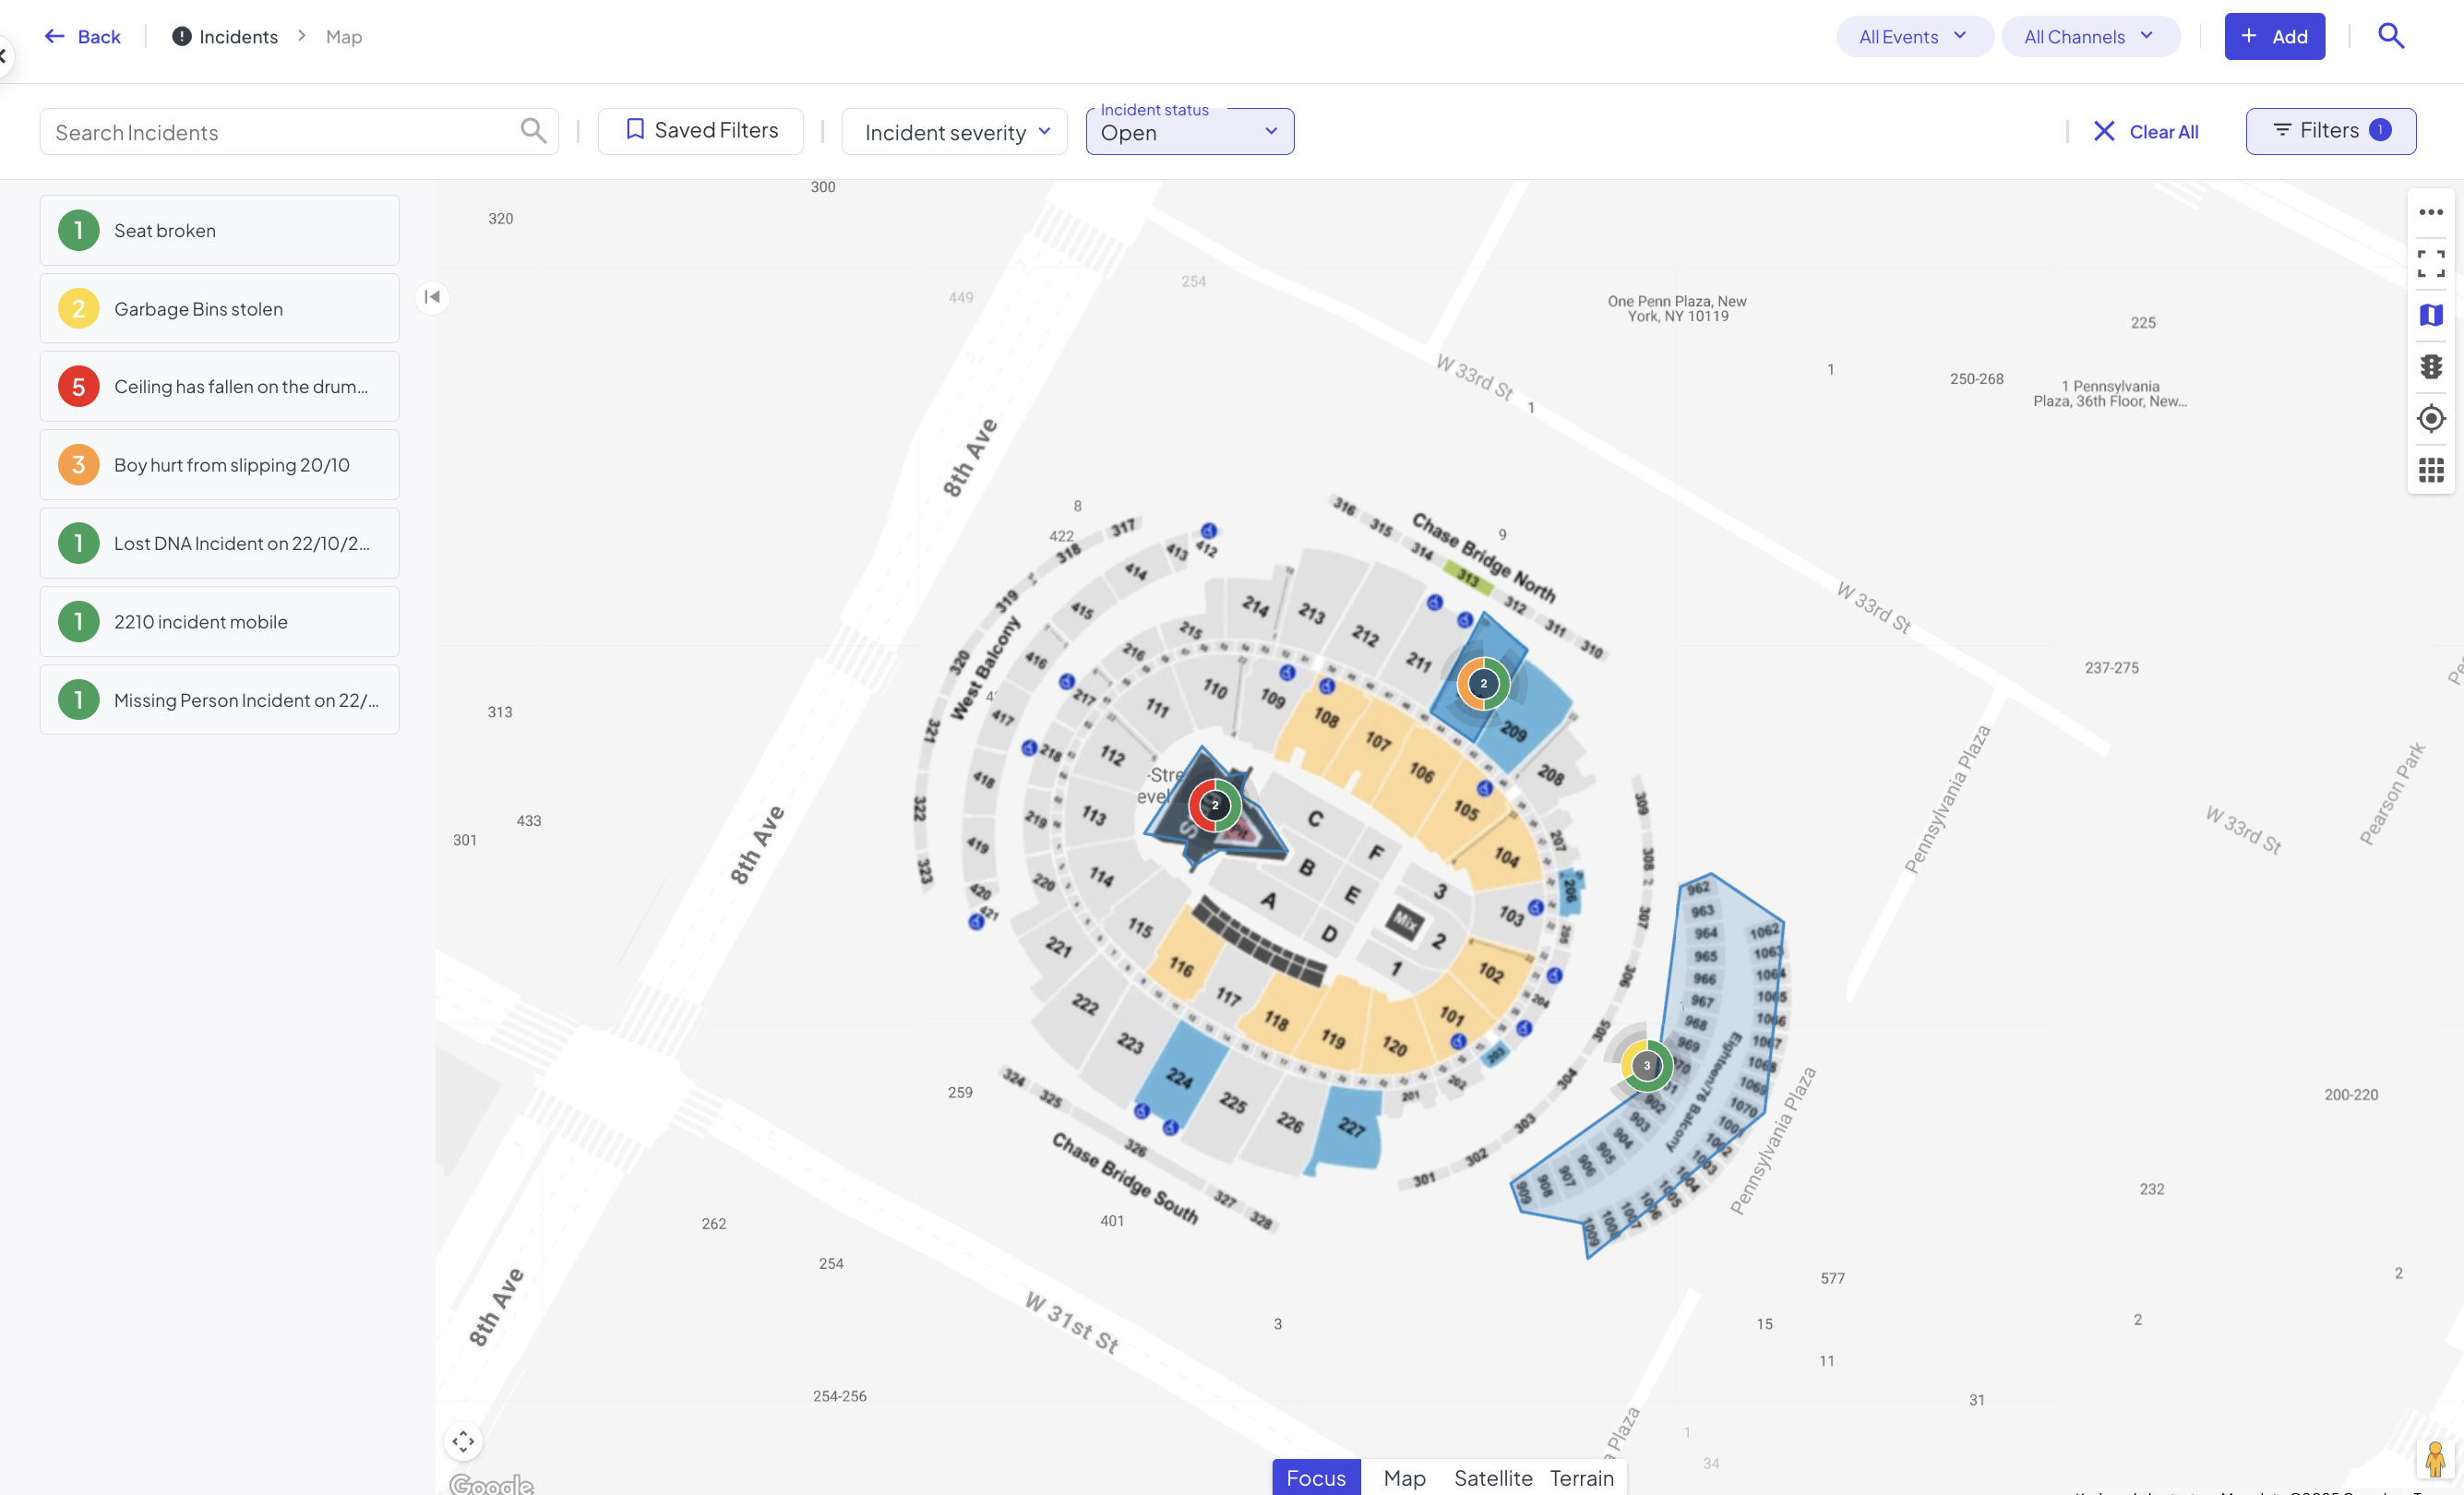Toggle fullscreen map view

coord(2431,264)
